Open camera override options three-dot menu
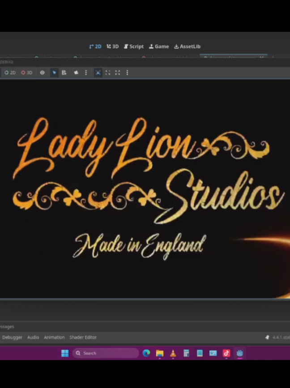The image size is (290, 388). pos(86,73)
